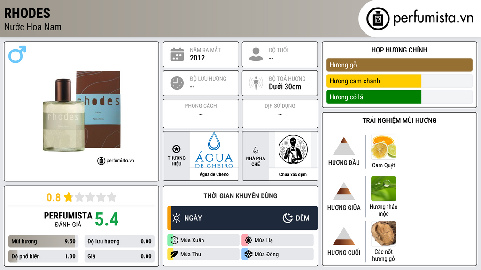
Task: Click the Água de Cheiro brand logo
Action: coord(214,150)
